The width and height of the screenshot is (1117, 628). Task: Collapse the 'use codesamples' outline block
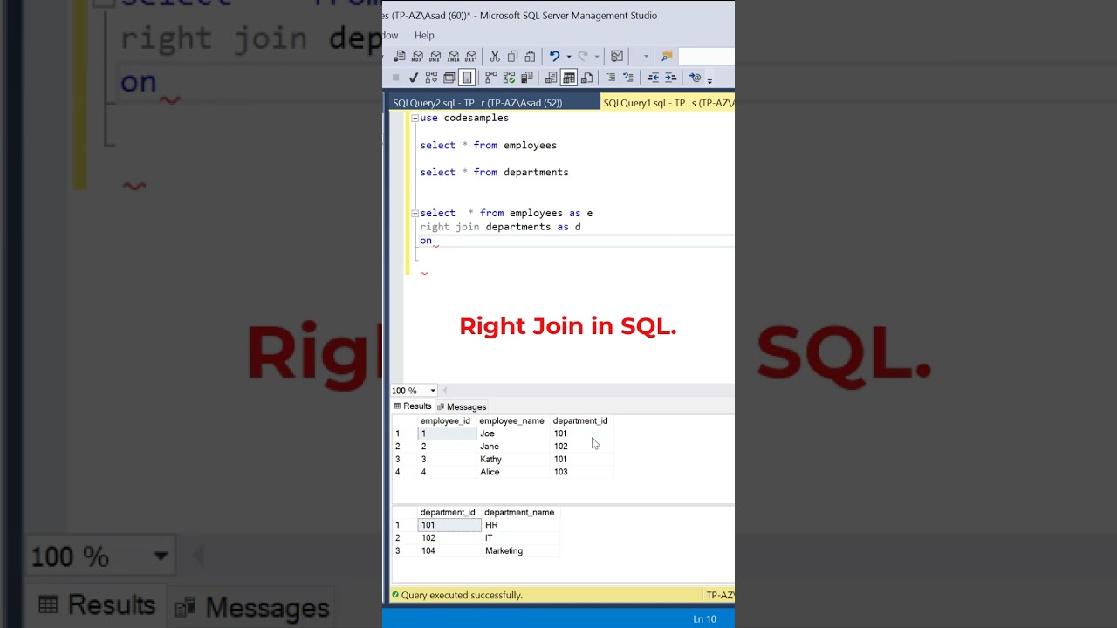[415, 118]
